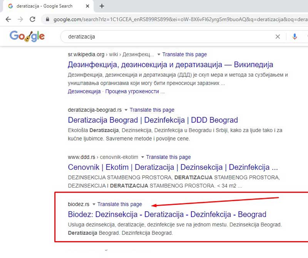Expand the arrow next to www.ddd.rs result
Screen dimensions: 308x258
point(142,157)
